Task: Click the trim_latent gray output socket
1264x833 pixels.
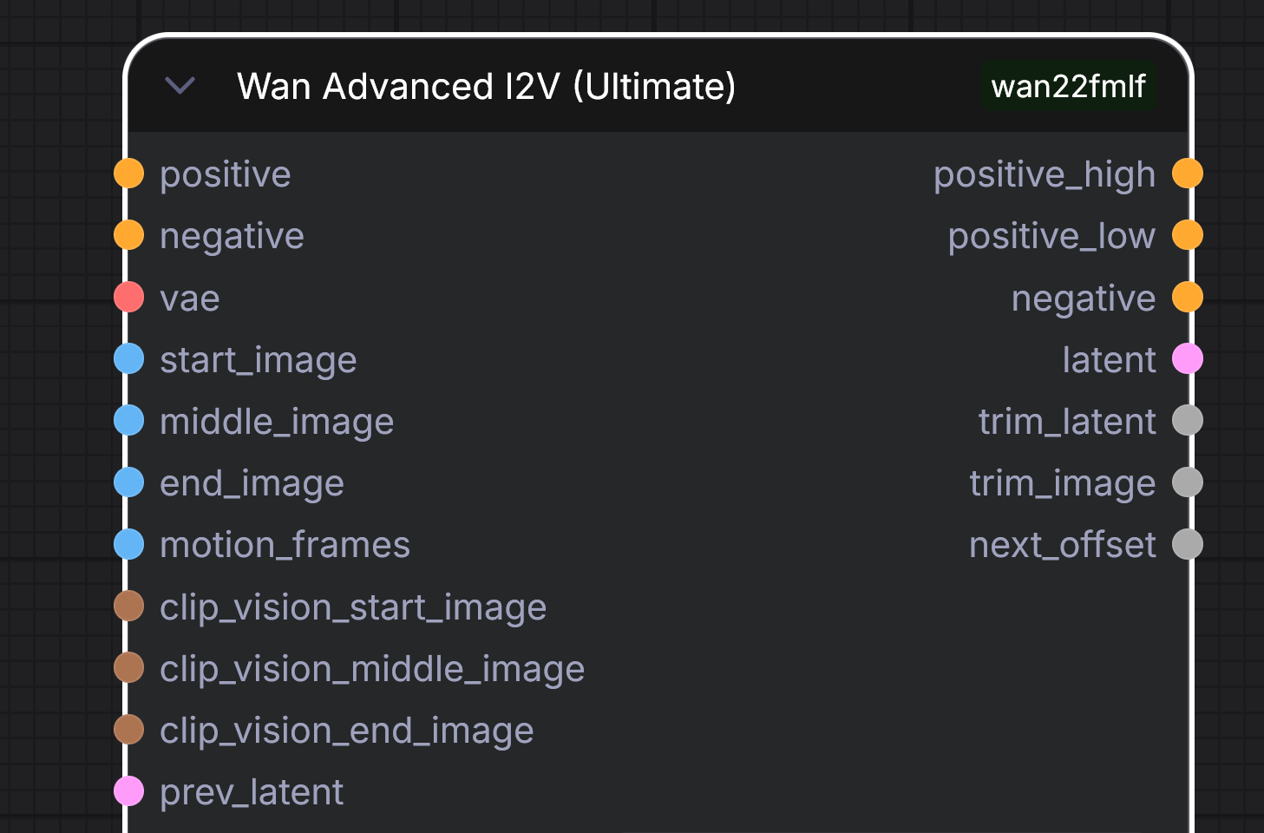Action: (x=1188, y=421)
